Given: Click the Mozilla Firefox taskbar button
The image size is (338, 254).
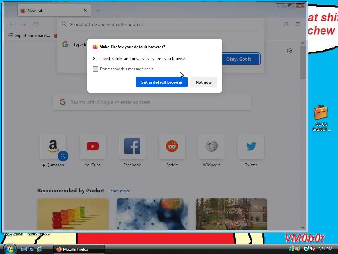Looking at the screenshot, I should pos(79,249).
